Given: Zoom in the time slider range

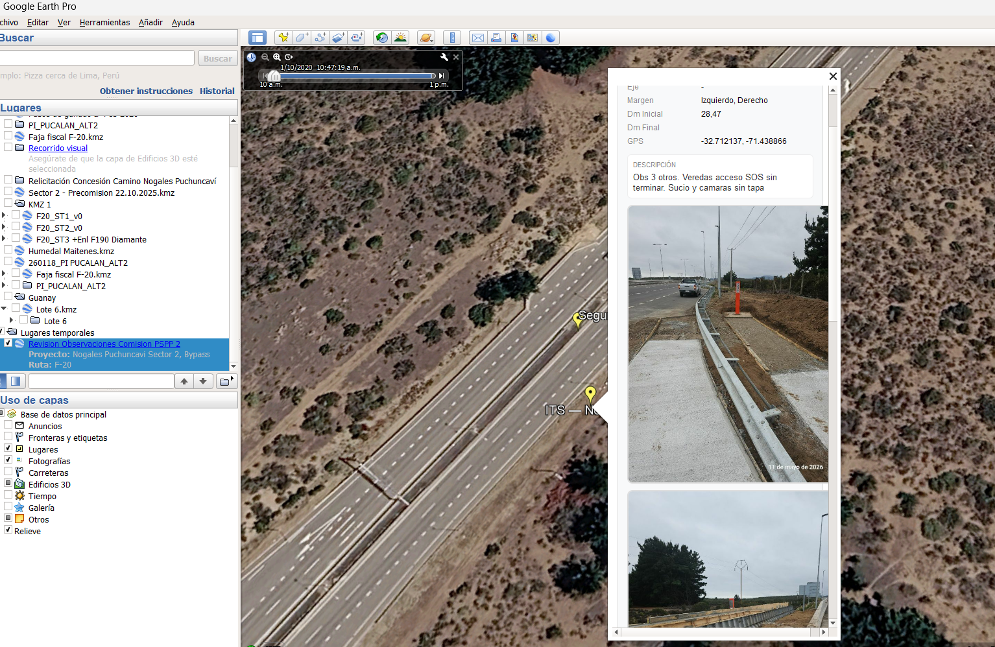Looking at the screenshot, I should point(277,57).
